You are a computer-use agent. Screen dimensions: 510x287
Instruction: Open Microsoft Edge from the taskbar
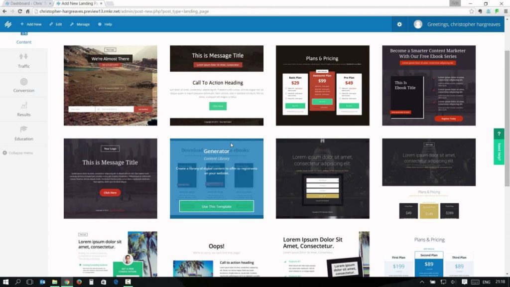pos(116,282)
